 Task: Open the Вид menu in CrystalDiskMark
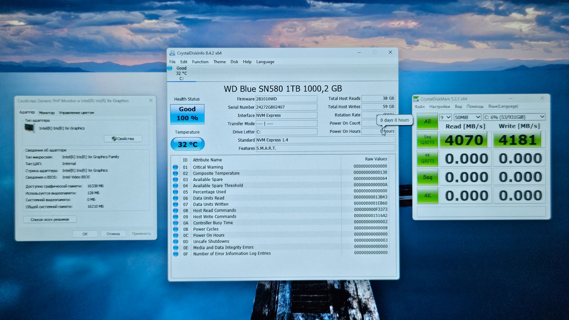[x=458, y=107]
